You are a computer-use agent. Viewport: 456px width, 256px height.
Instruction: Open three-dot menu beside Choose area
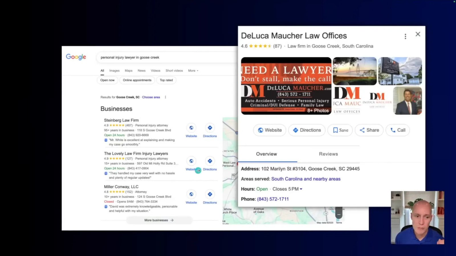tap(165, 97)
